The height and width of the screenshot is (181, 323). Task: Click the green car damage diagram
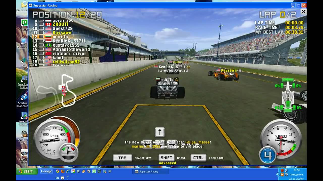point(288,95)
